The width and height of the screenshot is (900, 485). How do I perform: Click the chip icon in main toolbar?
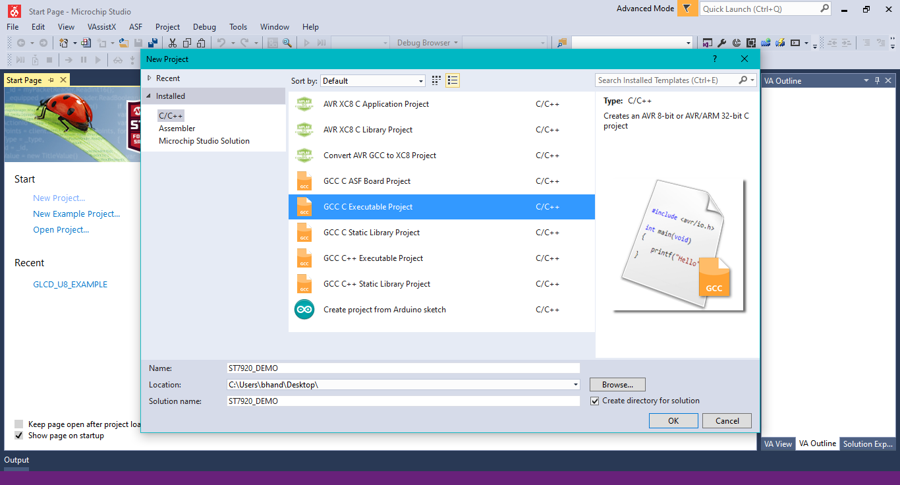point(751,43)
